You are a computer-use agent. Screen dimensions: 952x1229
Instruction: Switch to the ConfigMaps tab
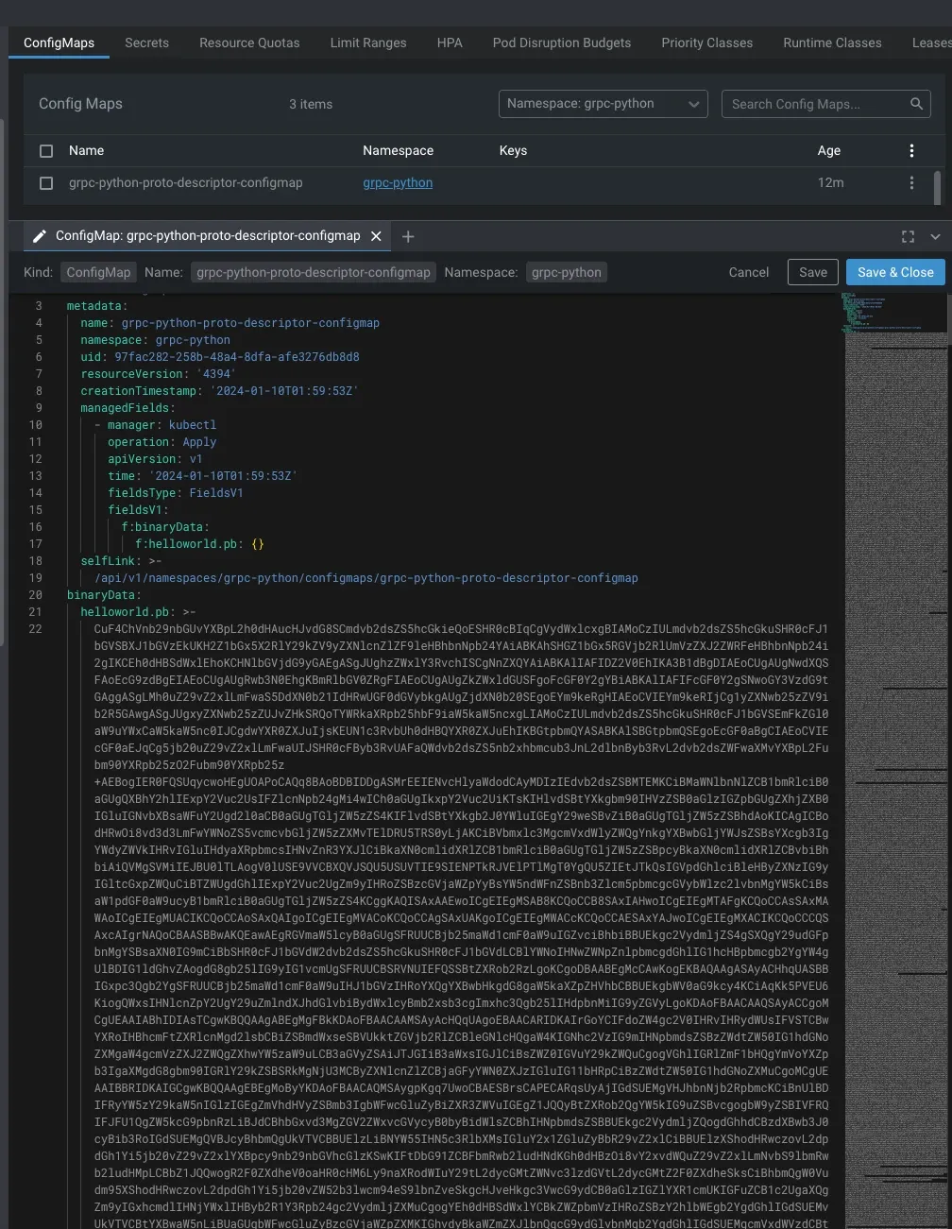[59, 43]
